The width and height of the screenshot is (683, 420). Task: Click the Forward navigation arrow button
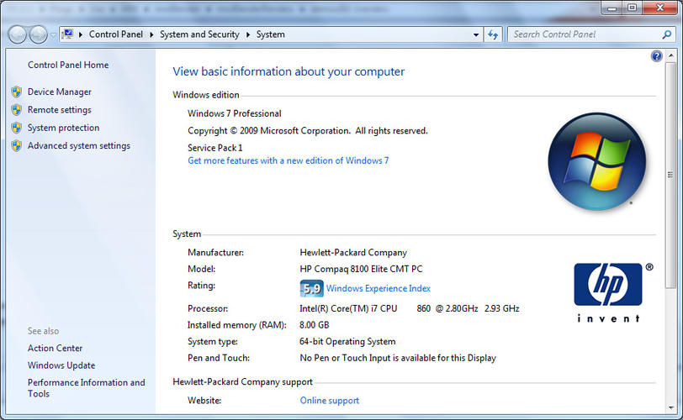pyautogui.click(x=39, y=34)
